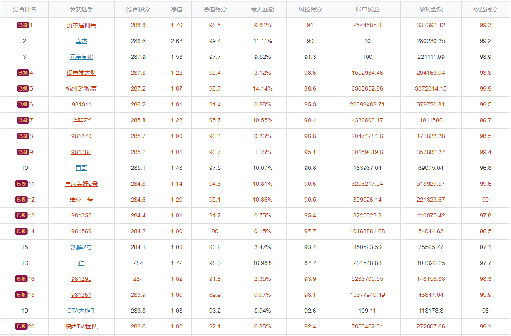This screenshot has height=336, width=511.
Task: Click the 已投 badge beside rank 14
Action: (x=21, y=231)
